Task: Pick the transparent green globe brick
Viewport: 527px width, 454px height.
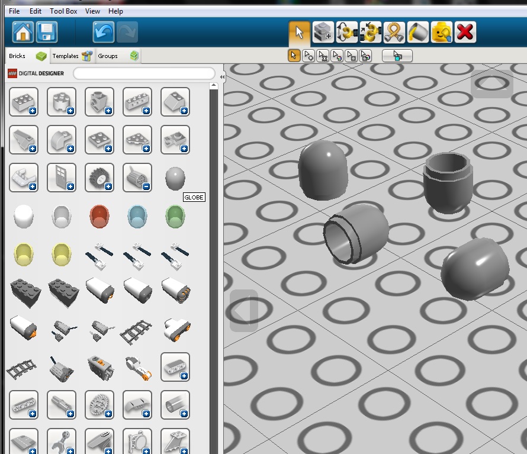Action: (175, 217)
